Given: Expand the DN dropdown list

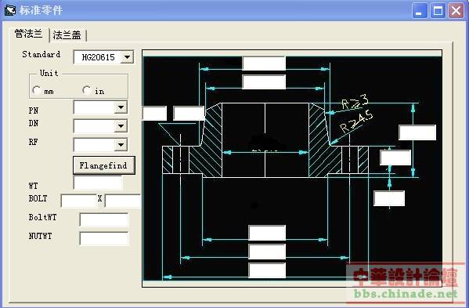Looking at the screenshot, I should click(x=121, y=126).
